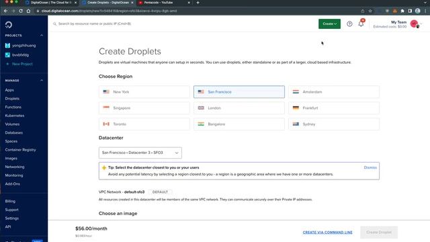Select the Sydney region
The height and width of the screenshot is (242, 430).
(x=334, y=124)
